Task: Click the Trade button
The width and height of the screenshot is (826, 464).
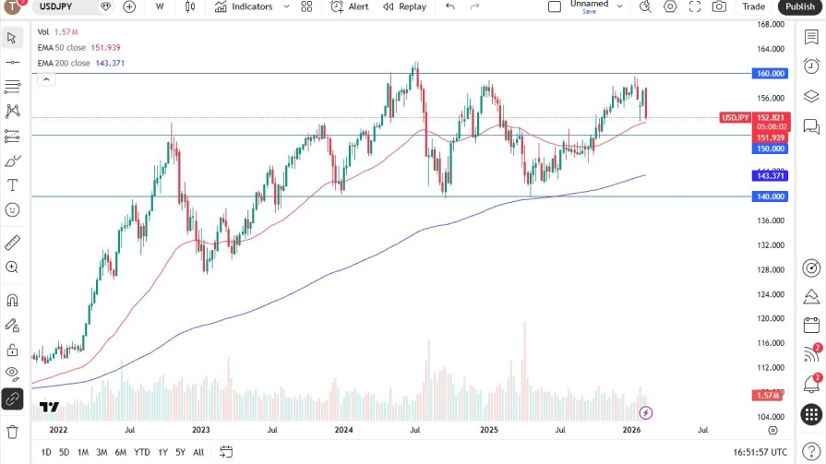Action: tap(753, 6)
